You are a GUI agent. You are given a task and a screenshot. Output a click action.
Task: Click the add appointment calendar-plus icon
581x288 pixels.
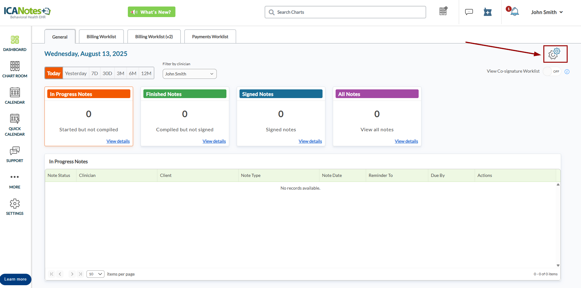pos(488,12)
